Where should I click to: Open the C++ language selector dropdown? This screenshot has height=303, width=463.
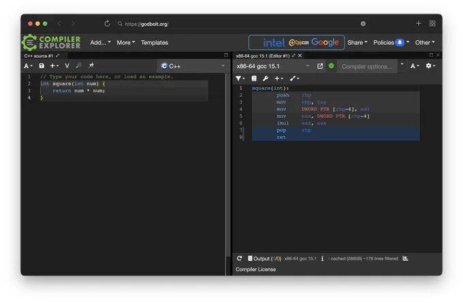193,66
